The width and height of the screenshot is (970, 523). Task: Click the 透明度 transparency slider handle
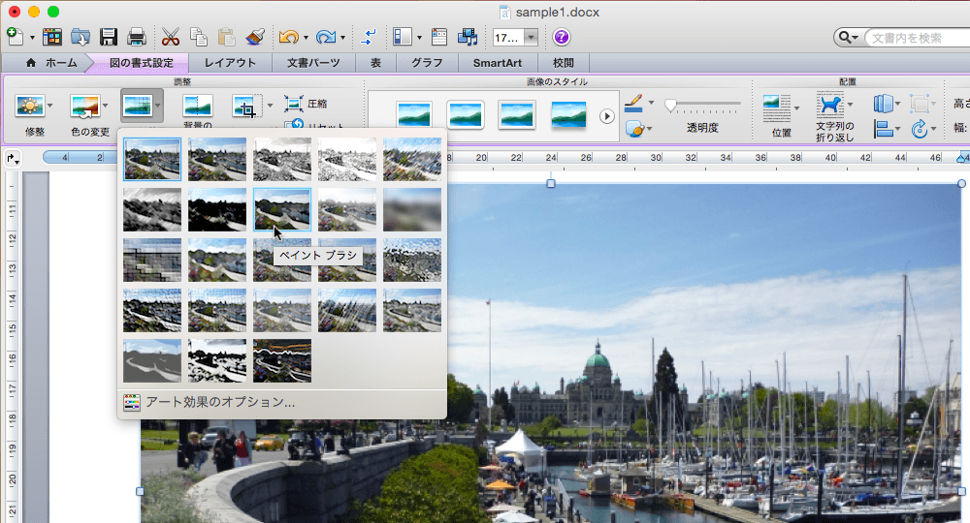(x=670, y=106)
